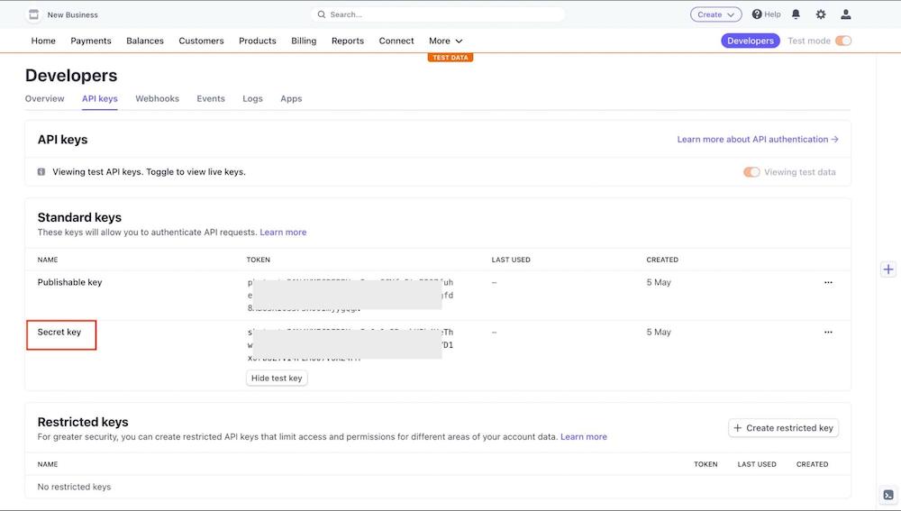Viewport: 901px width, 511px height.
Task: Click the Help question mark icon
Action: (757, 14)
